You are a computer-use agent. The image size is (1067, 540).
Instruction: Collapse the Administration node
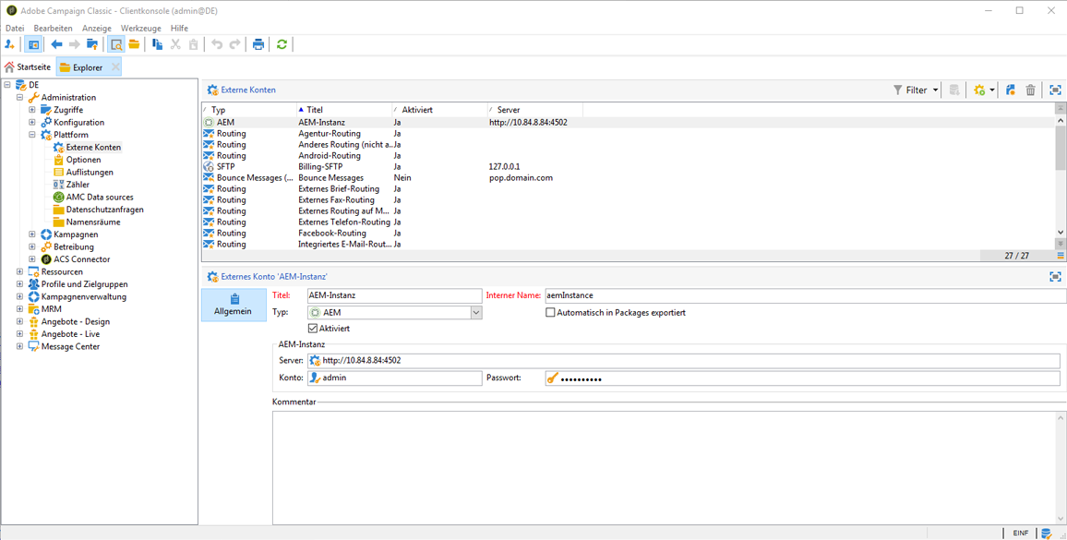(19, 97)
